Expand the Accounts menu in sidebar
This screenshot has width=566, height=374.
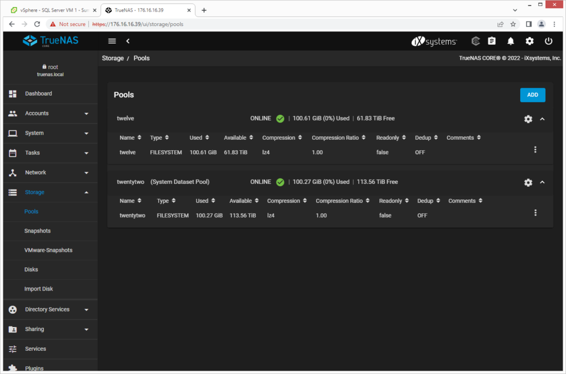pos(50,113)
